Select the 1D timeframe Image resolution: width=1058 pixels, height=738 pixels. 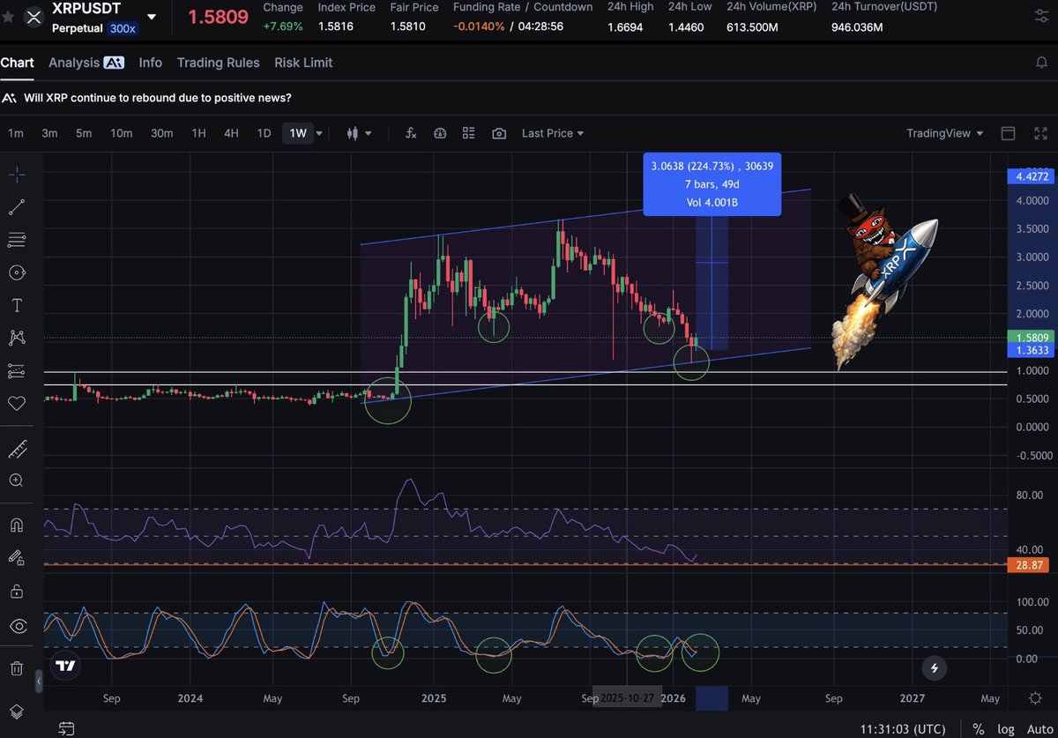264,133
